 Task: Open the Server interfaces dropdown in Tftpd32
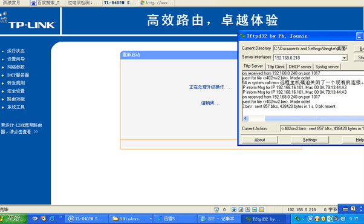[x=344, y=58]
